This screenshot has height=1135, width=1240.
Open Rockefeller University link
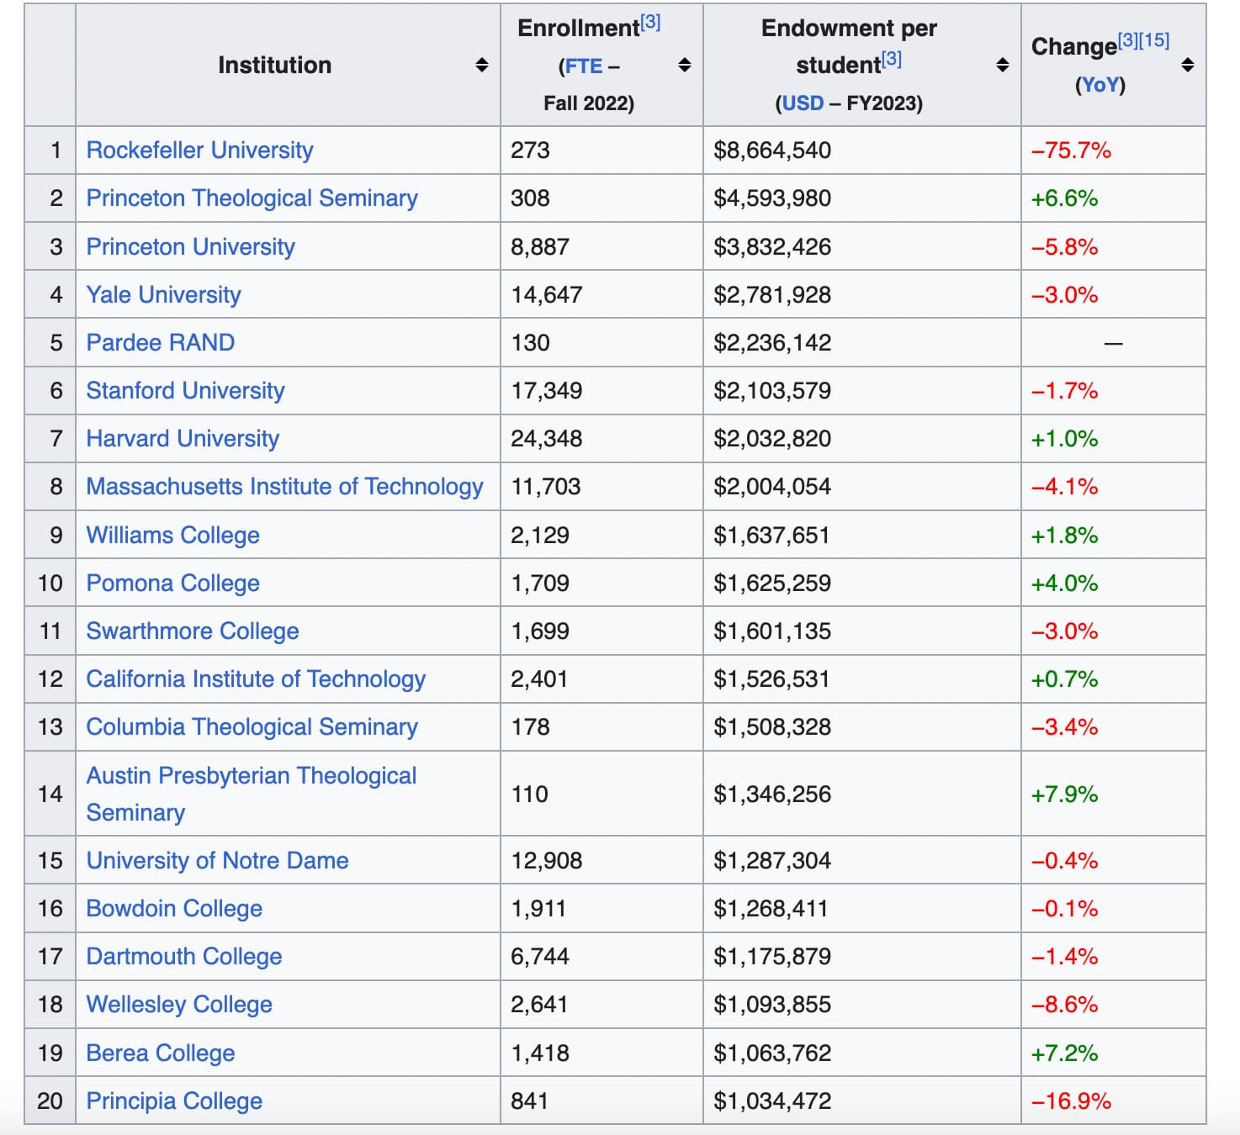pos(199,150)
